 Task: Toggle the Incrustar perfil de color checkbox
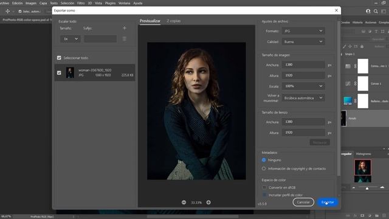pos(264,195)
